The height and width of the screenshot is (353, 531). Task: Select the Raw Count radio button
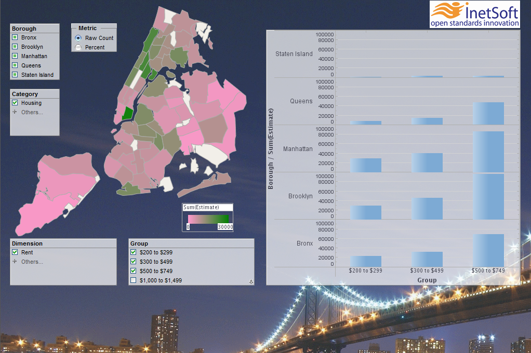(78, 38)
